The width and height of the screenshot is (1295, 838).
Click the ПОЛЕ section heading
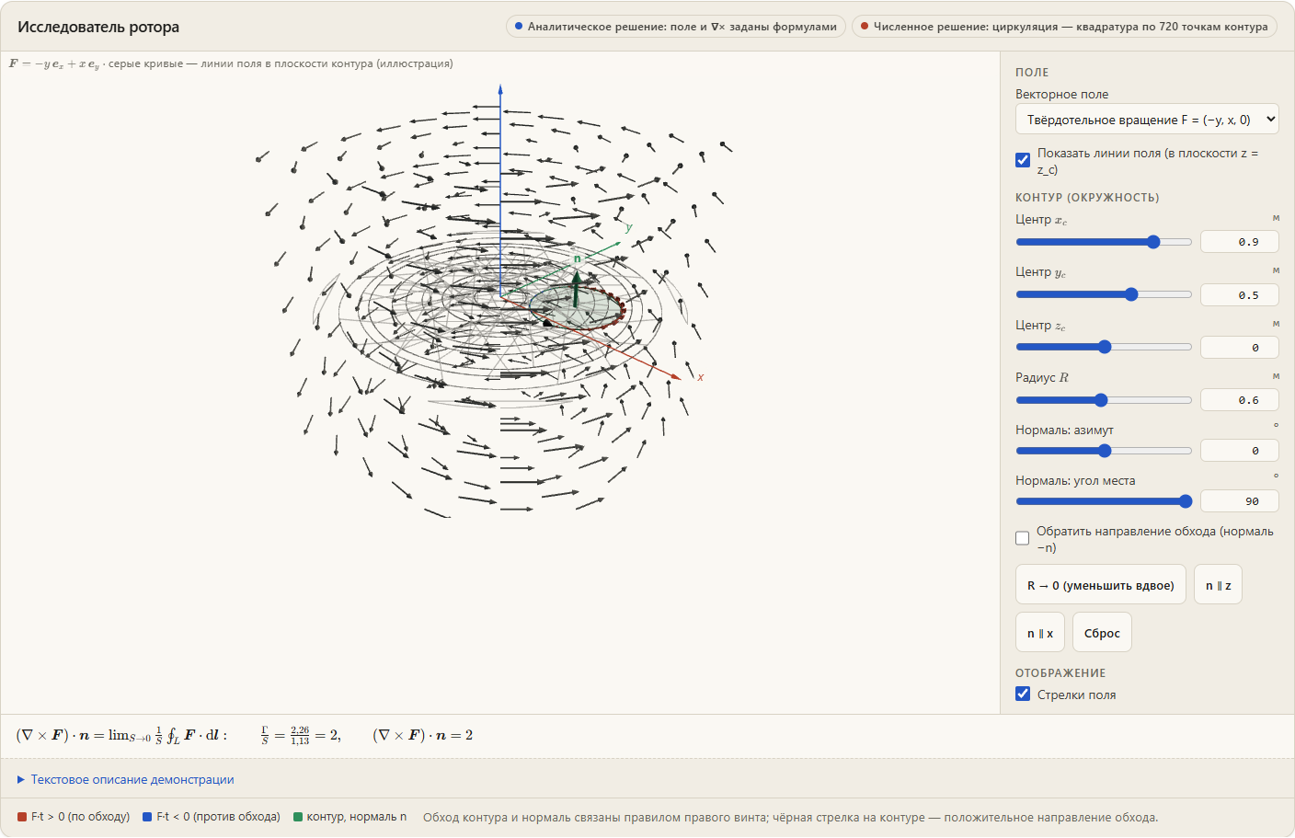coord(1032,72)
